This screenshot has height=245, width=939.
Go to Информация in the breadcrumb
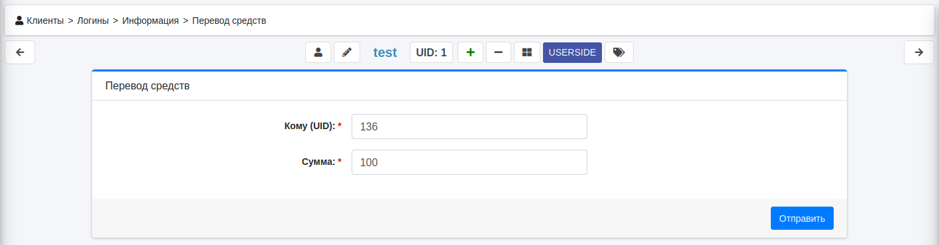(x=150, y=21)
